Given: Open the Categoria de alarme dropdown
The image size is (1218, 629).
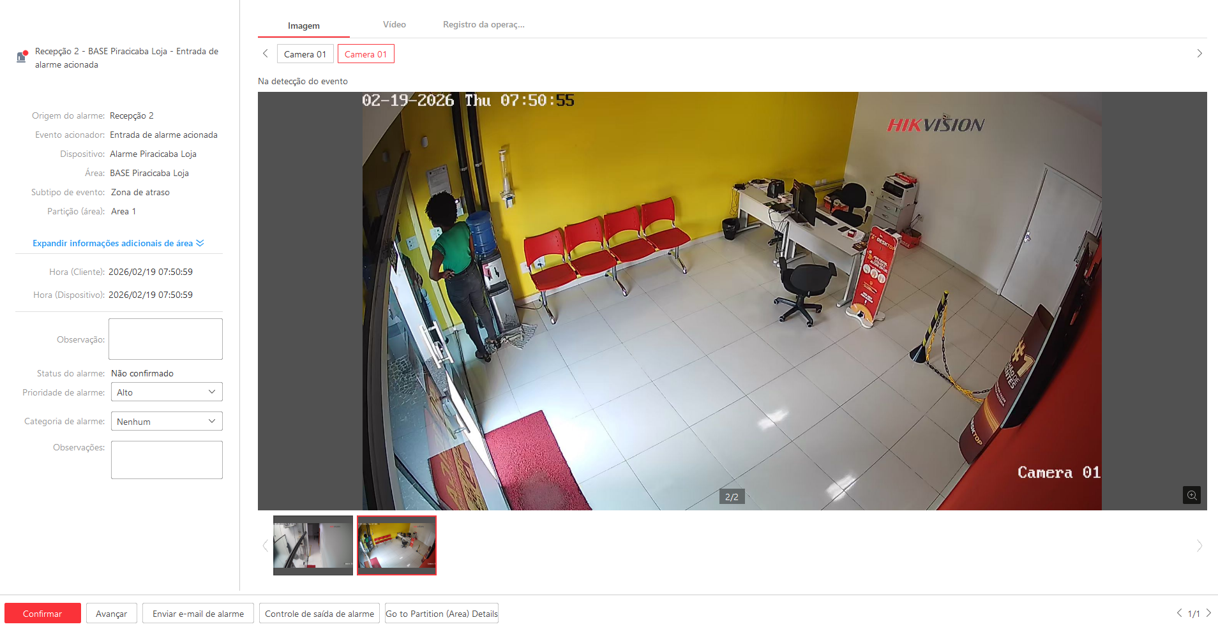Looking at the screenshot, I should click(x=166, y=422).
